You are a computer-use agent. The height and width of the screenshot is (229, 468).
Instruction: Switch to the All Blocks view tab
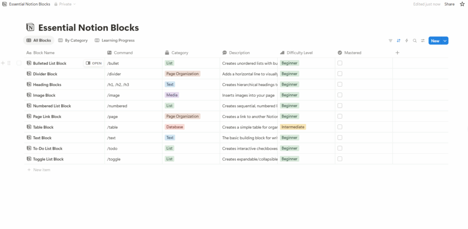coord(39,41)
